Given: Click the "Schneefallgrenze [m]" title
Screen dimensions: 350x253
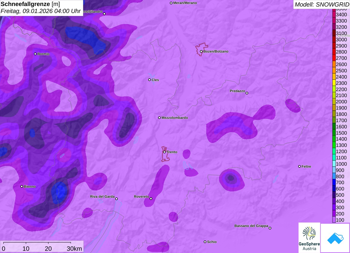Looking at the screenshot, I should pyautogui.click(x=30, y=4).
